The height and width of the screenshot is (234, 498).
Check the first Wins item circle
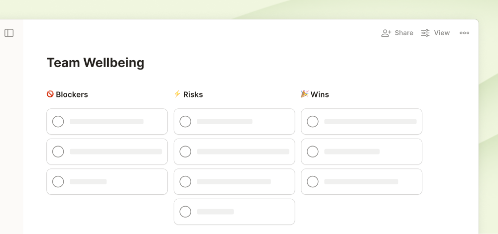313,121
